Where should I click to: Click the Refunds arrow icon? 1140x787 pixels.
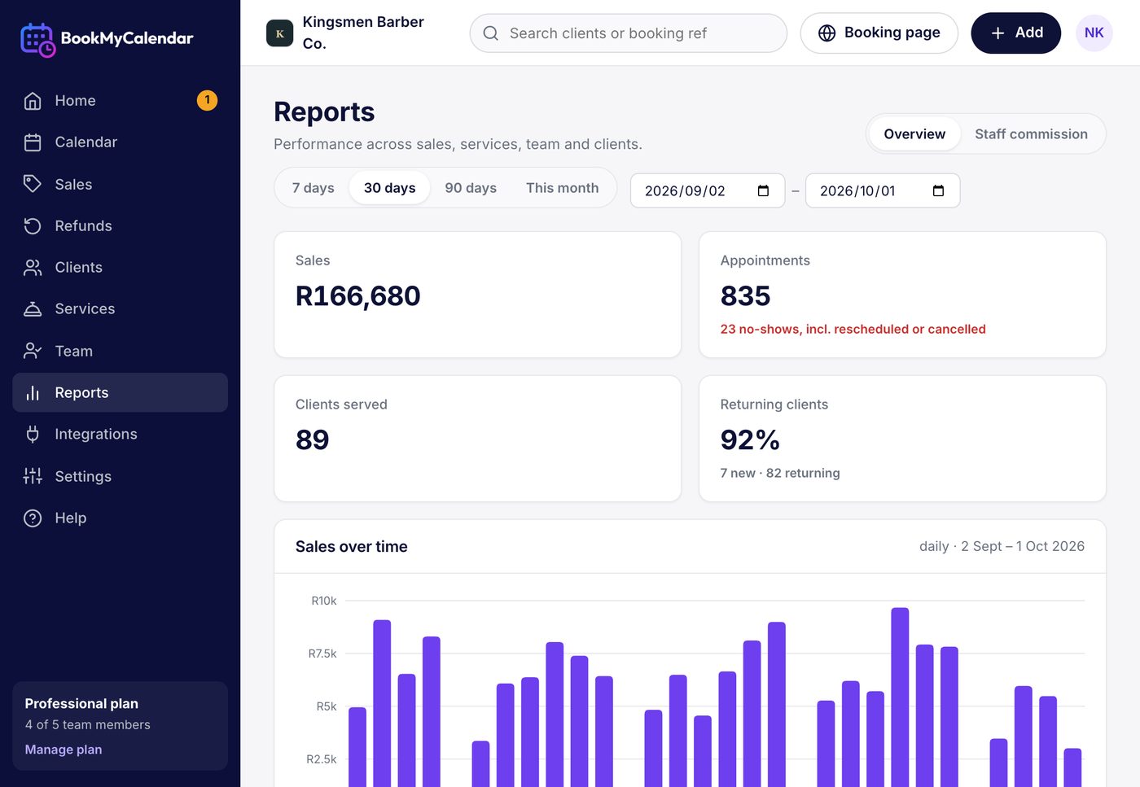coord(33,226)
